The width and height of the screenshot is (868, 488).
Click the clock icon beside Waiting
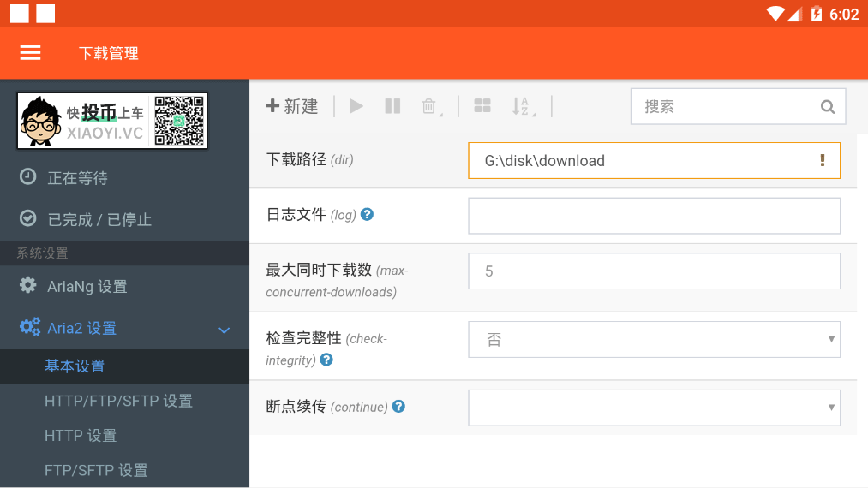click(27, 176)
